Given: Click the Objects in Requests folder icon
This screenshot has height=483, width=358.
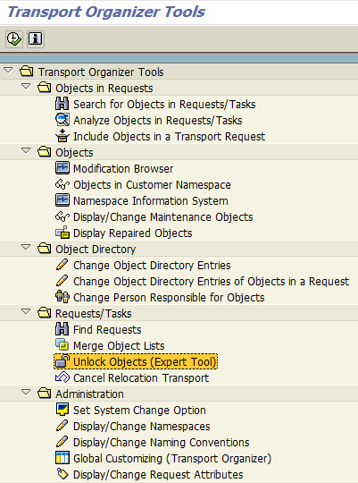Looking at the screenshot, I should (x=45, y=88).
